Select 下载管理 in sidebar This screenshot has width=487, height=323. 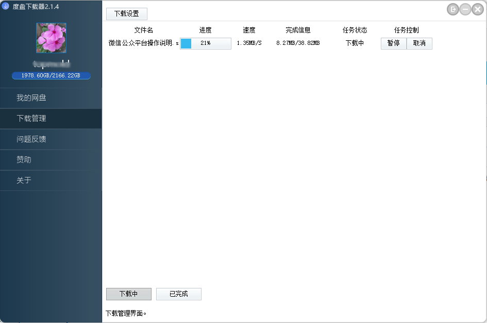coord(51,119)
